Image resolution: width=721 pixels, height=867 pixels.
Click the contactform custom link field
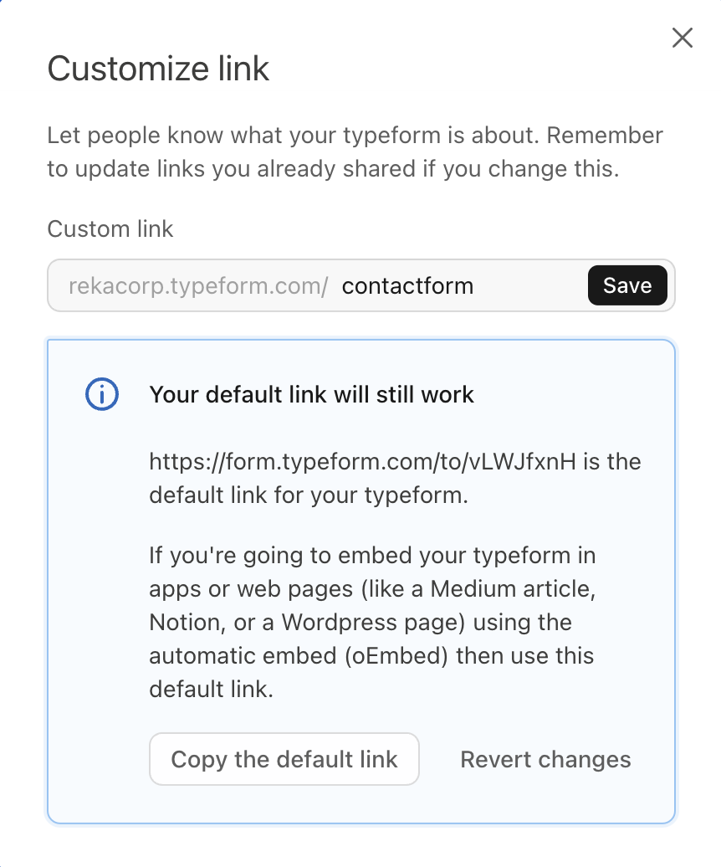[x=460, y=286]
